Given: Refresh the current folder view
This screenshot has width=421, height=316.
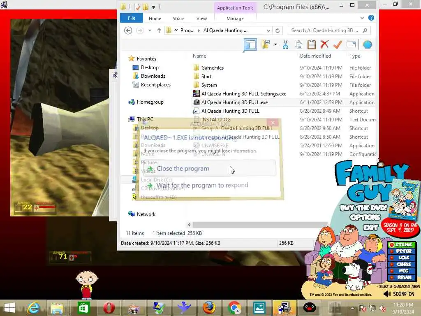Looking at the screenshot, I should 278,30.
